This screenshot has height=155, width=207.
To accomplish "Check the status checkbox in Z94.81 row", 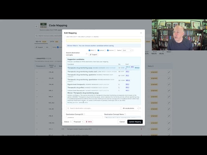I will tap(149, 84).
